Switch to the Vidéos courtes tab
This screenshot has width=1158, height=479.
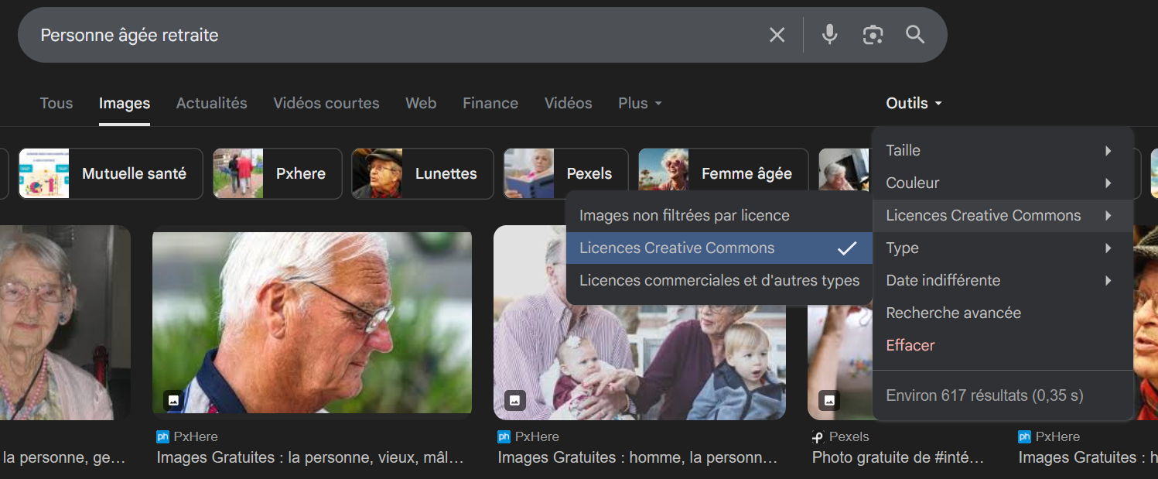point(326,103)
